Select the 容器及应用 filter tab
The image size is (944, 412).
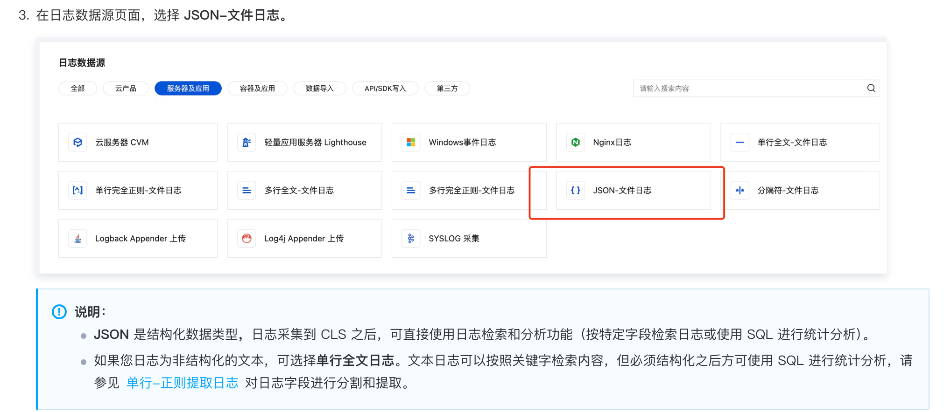click(x=257, y=88)
